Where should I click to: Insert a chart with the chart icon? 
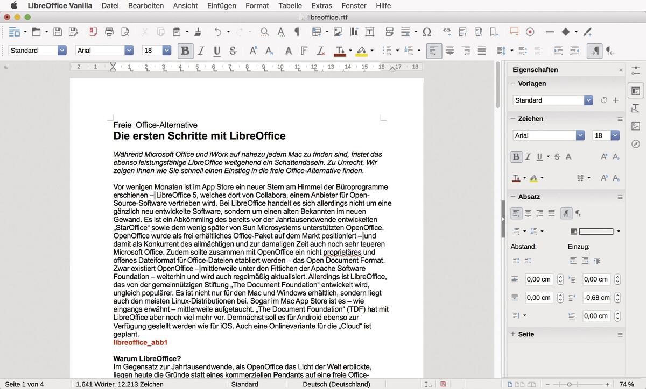tap(353, 32)
